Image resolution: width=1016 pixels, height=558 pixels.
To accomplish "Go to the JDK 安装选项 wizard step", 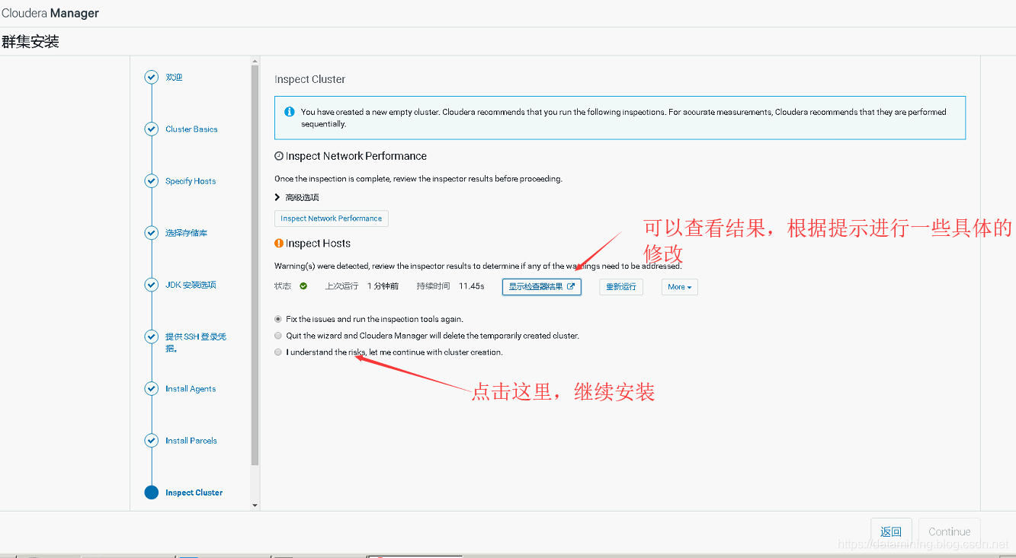I will [191, 285].
